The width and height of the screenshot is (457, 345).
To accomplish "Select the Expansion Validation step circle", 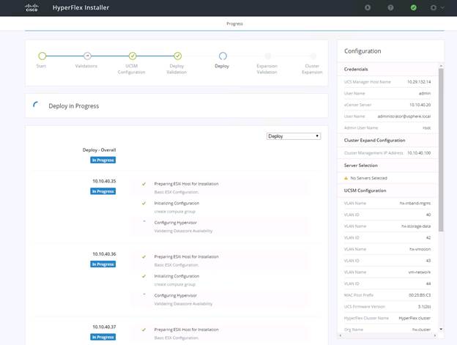I will click(x=268, y=56).
